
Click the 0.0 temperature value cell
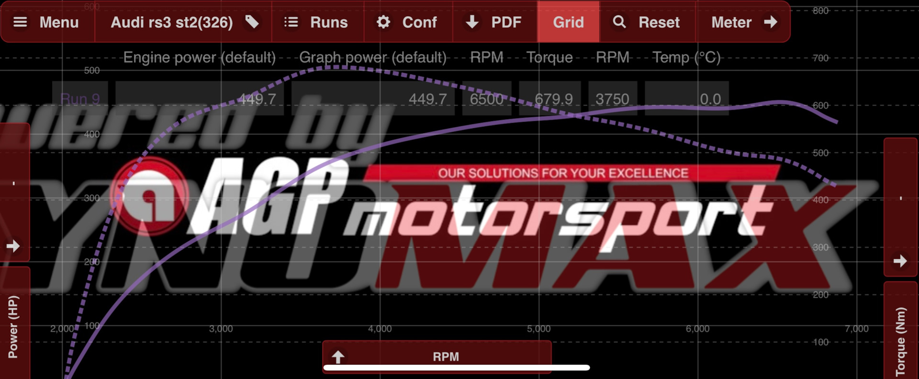tap(687, 99)
